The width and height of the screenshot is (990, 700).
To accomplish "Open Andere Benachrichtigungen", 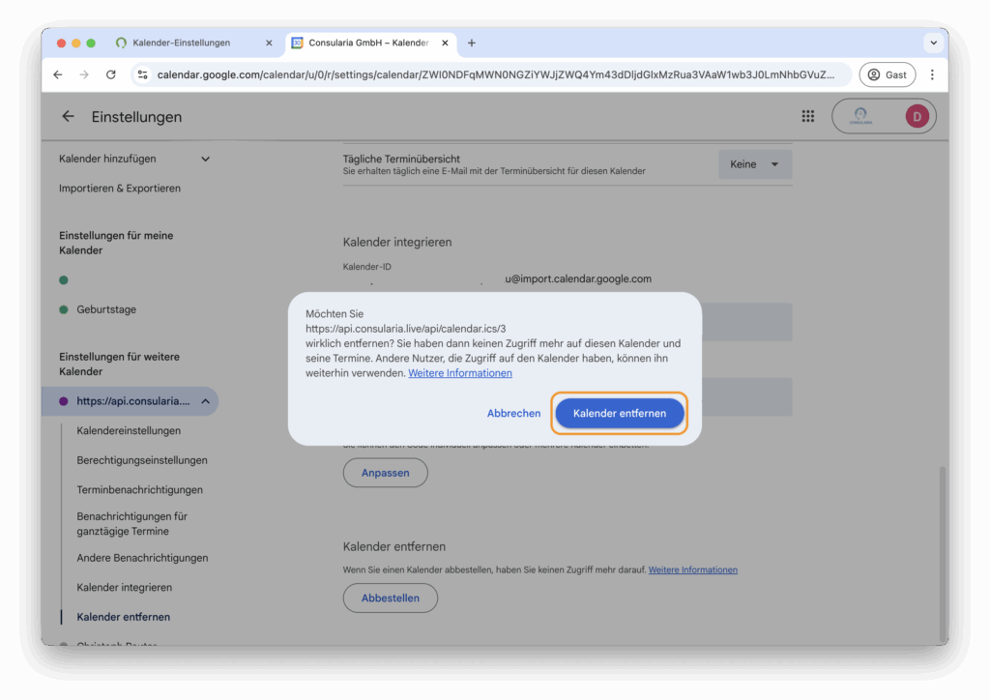I will (x=142, y=558).
